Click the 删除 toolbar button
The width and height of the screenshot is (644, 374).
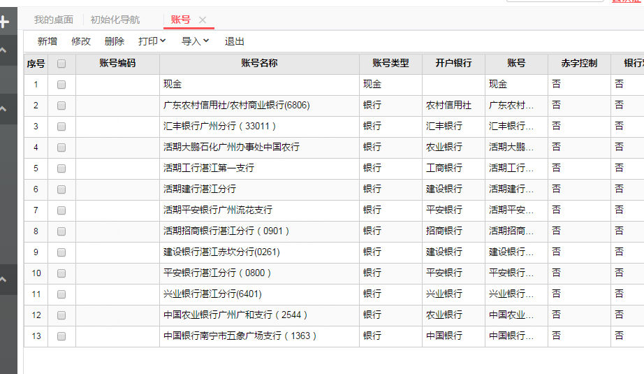115,41
